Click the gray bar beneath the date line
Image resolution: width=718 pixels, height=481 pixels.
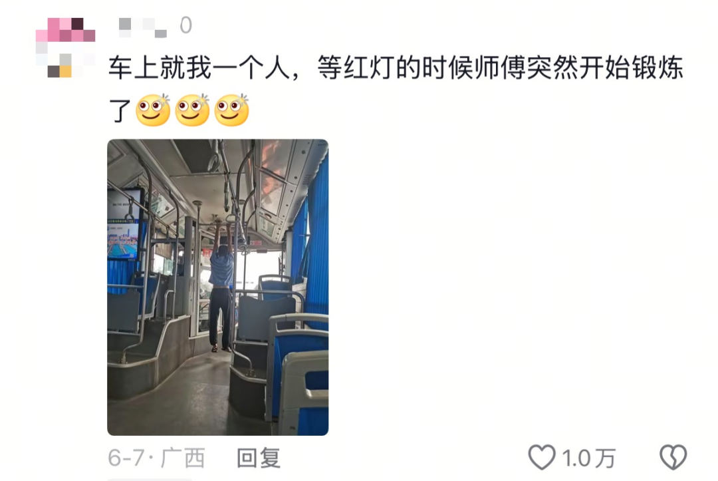tap(150, 480)
